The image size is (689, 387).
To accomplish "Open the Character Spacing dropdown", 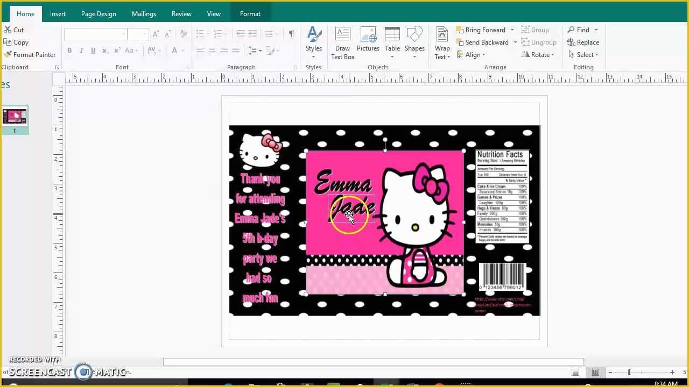I will (x=154, y=51).
